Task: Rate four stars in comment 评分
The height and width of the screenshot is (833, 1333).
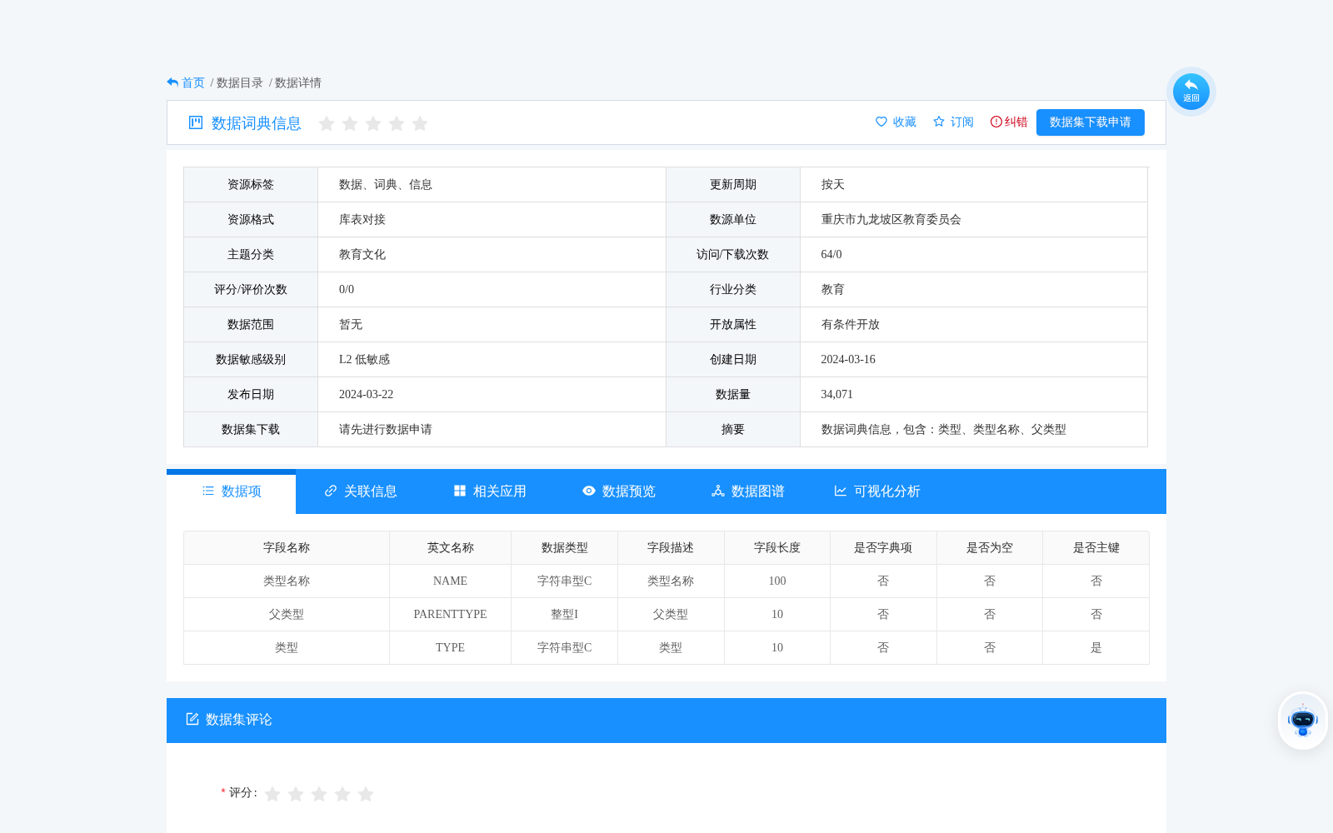Action: [x=342, y=794]
